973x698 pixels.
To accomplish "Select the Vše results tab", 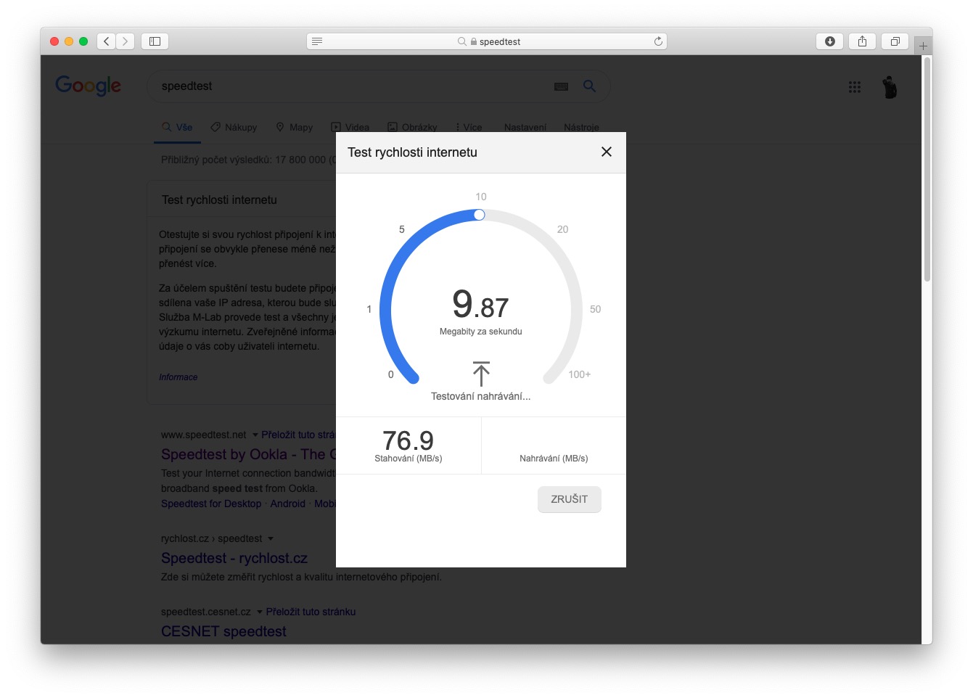I will (x=177, y=127).
